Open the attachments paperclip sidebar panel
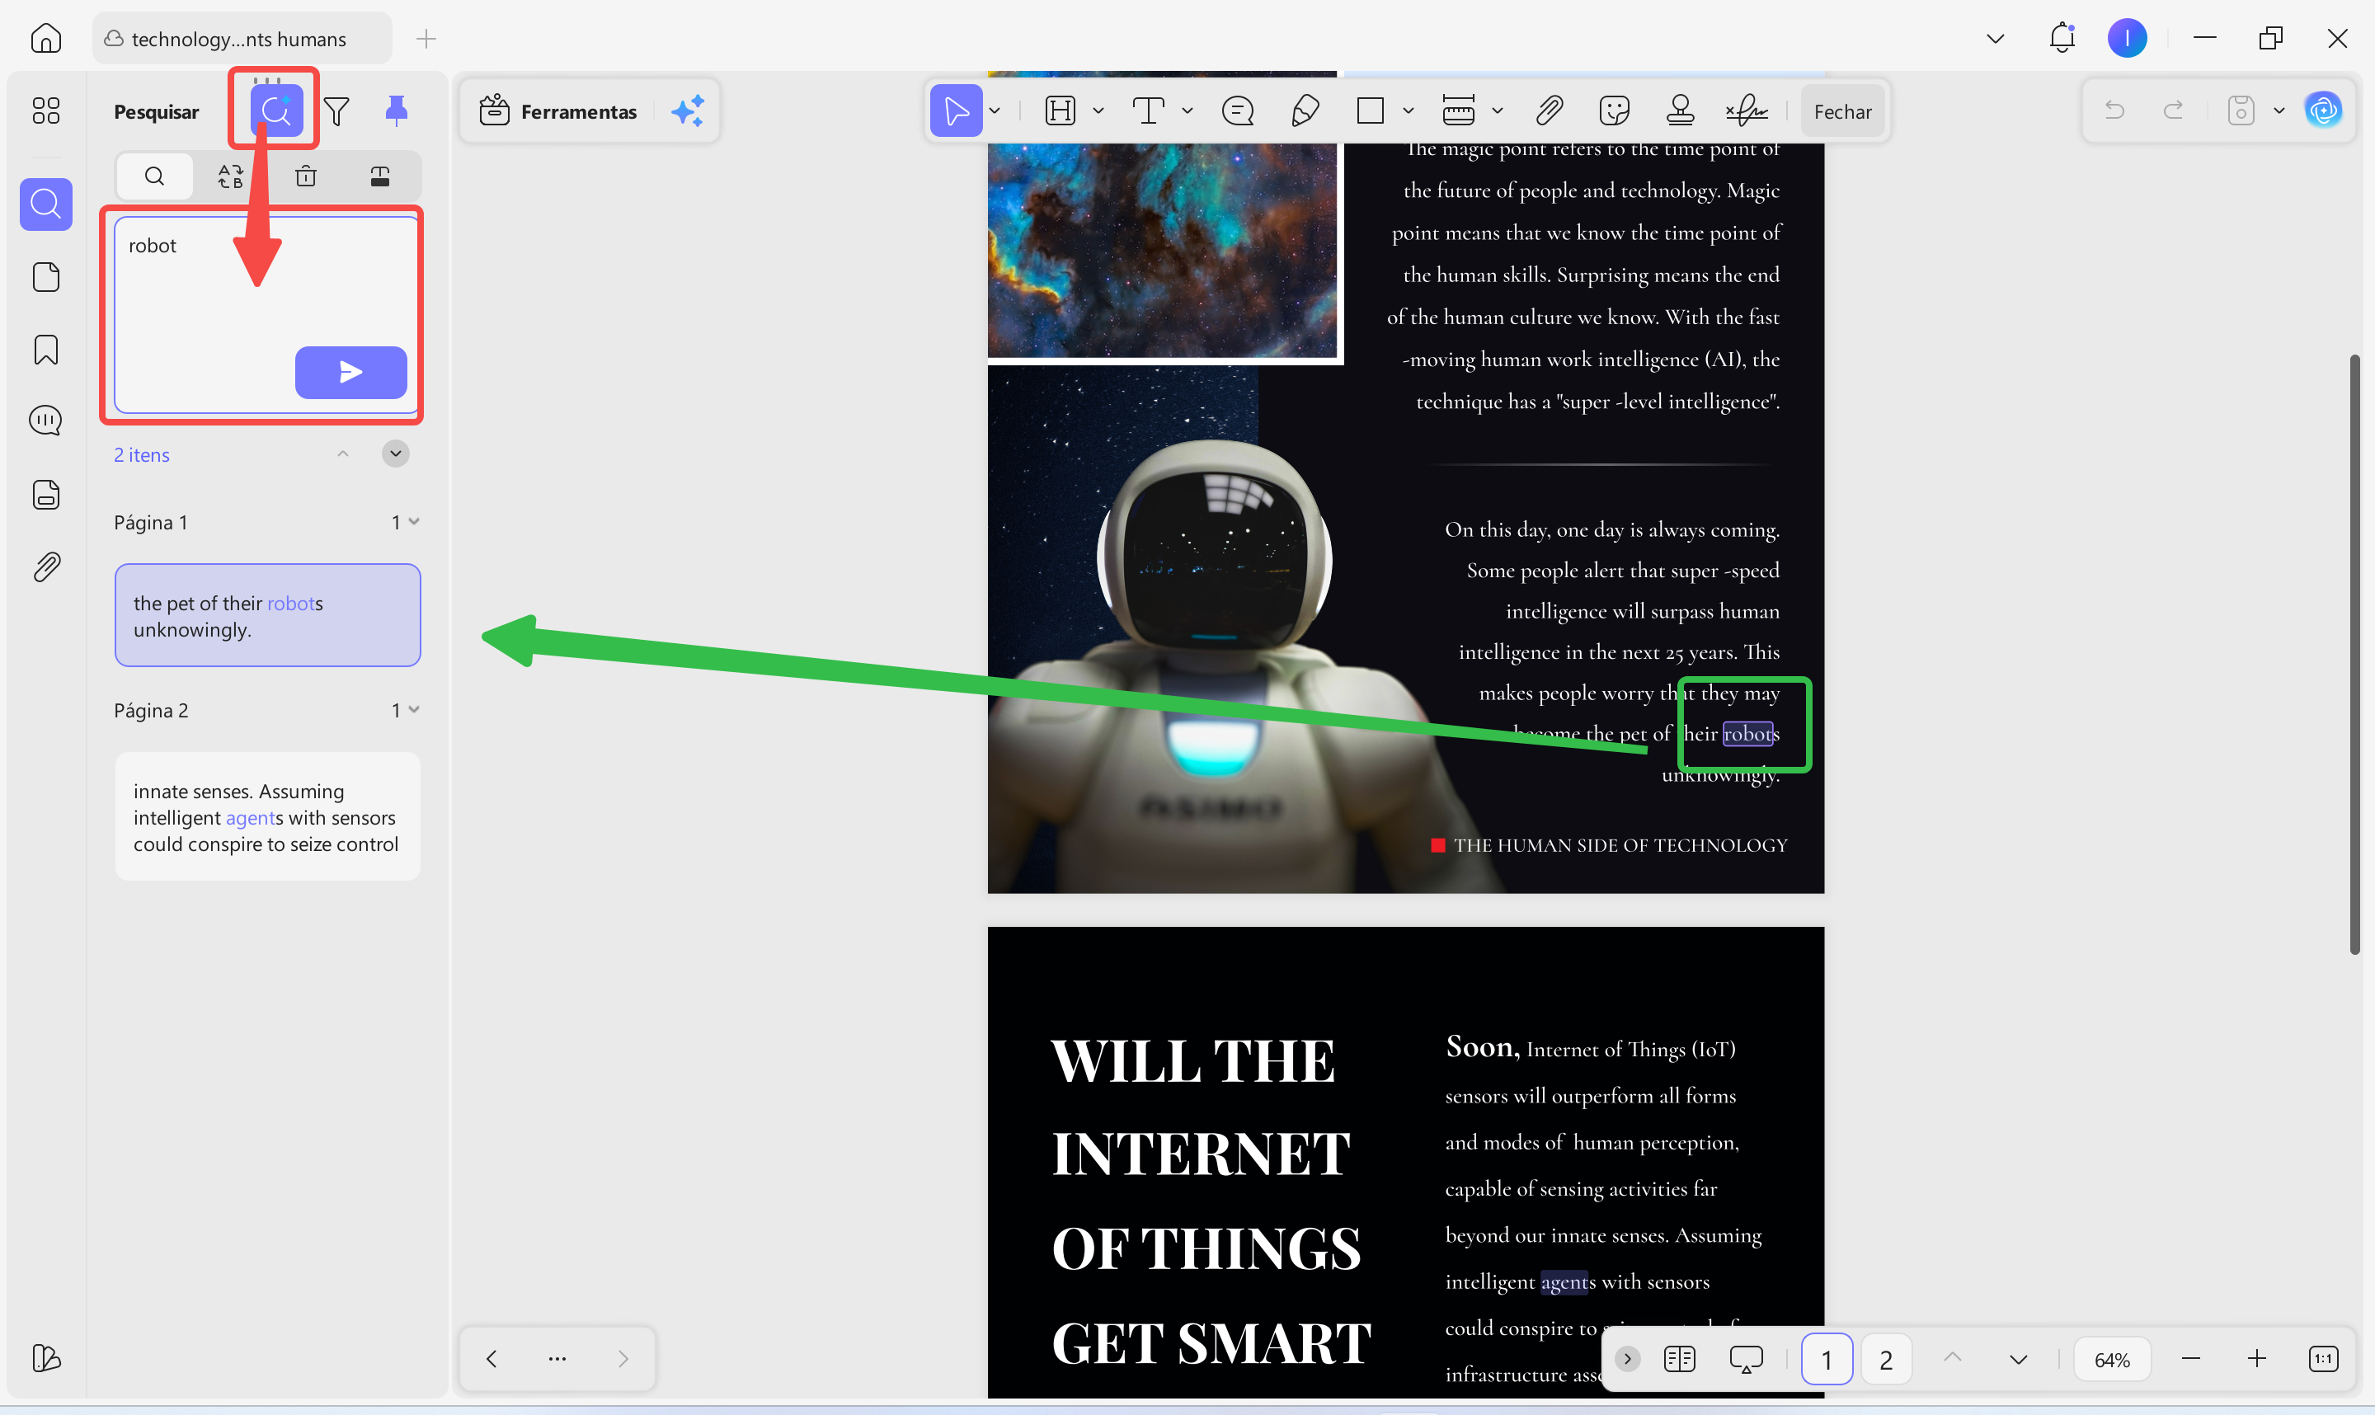This screenshot has width=2375, height=1415. coord(45,567)
